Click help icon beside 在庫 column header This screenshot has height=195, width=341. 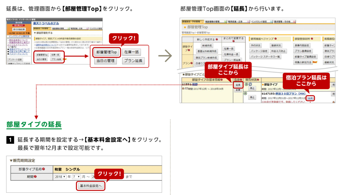pos(241,80)
